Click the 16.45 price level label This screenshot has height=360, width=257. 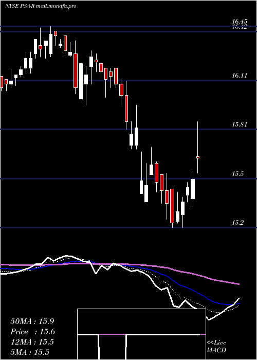click(241, 22)
